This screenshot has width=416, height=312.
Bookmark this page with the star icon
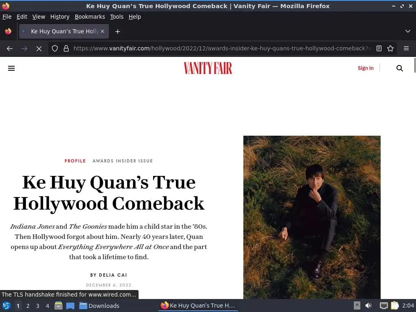(390, 49)
